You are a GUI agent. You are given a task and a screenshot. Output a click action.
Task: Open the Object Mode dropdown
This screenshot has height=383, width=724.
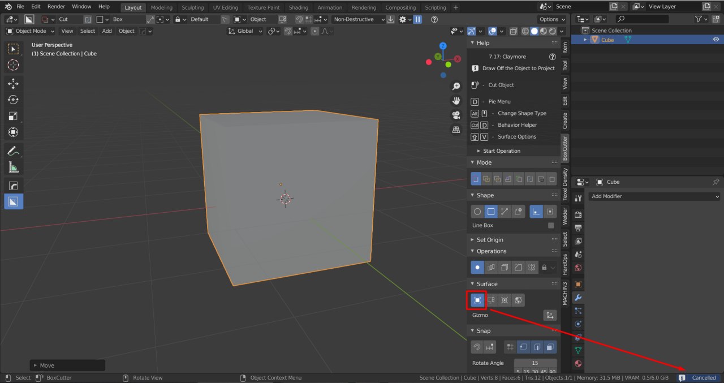pos(31,31)
